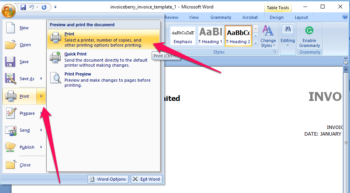Open the Acrobat ribbon tab
The height and width of the screenshot is (193, 350).
(x=250, y=17)
